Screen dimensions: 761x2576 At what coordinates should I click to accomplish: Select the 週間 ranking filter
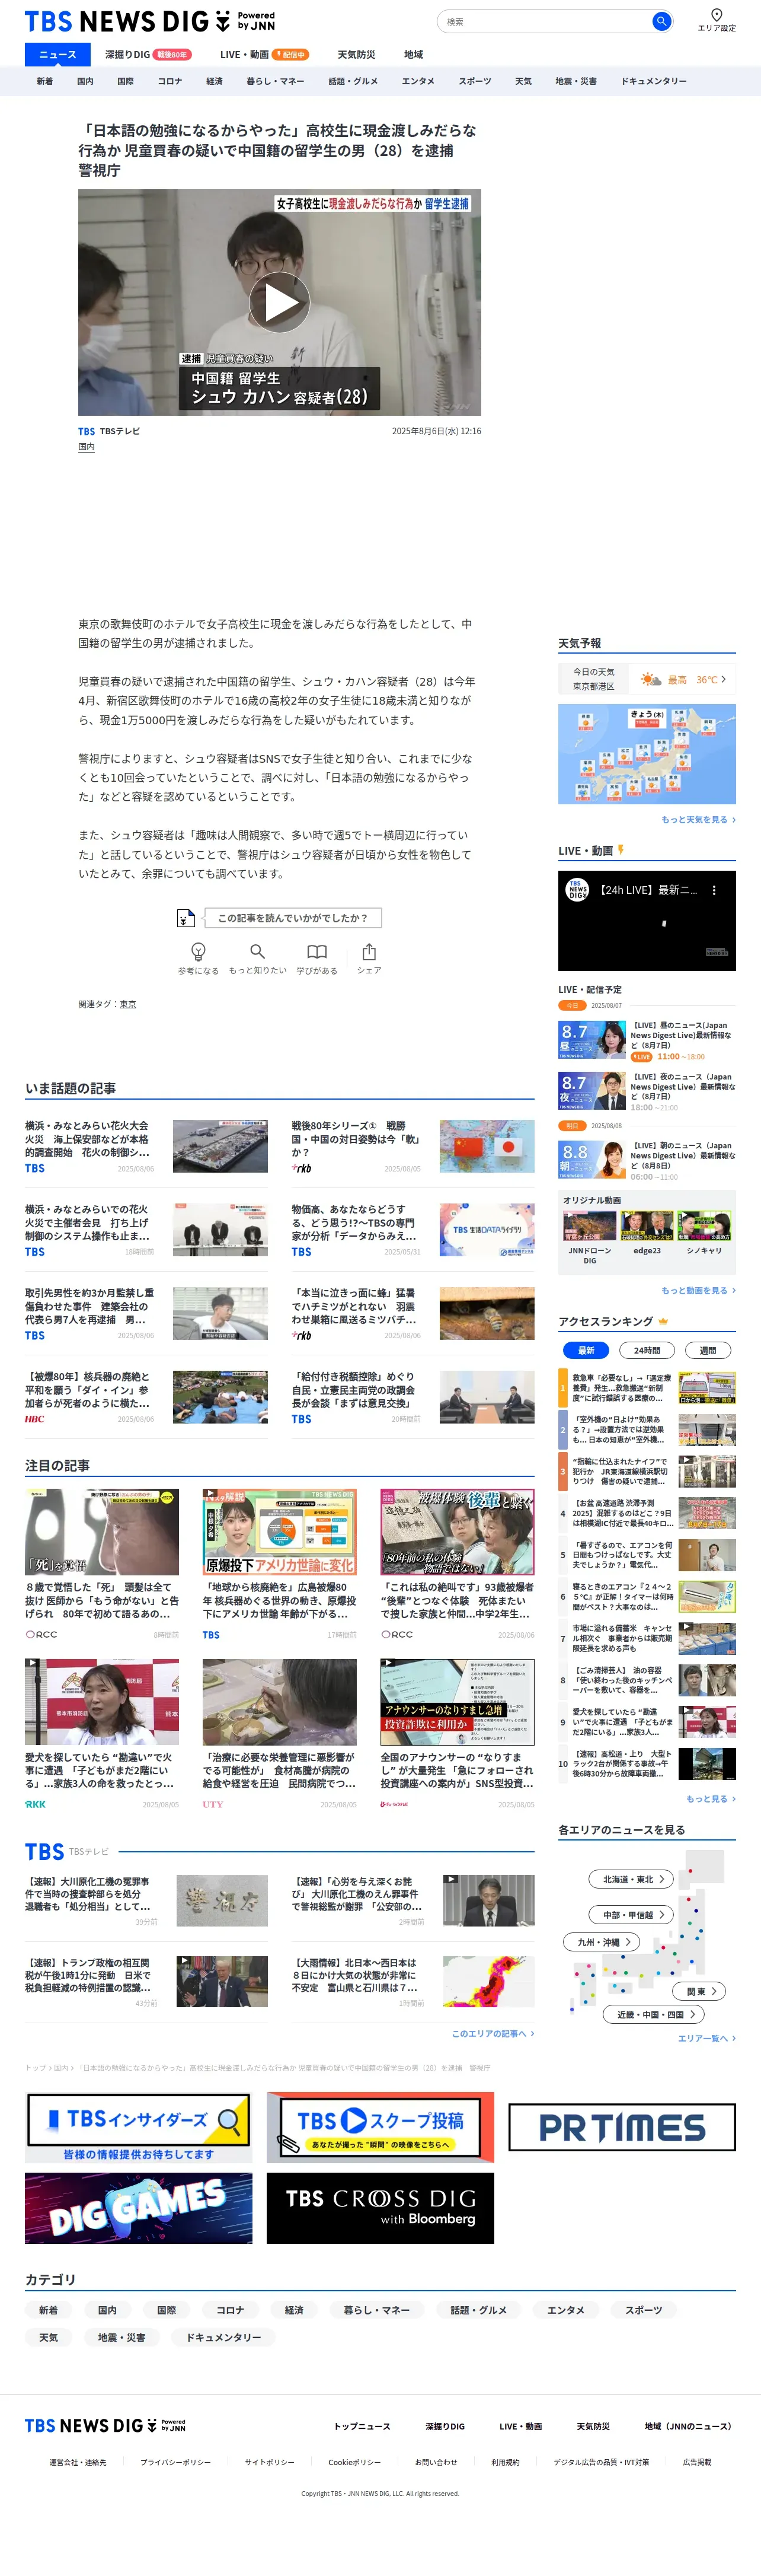click(x=708, y=1350)
